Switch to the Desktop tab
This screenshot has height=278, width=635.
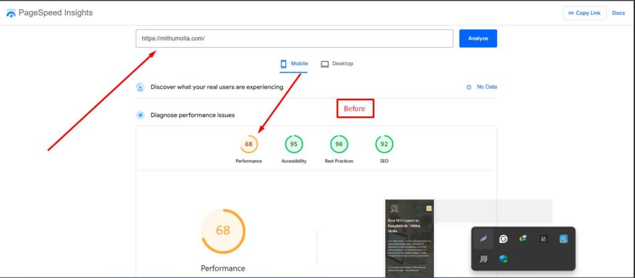point(337,64)
